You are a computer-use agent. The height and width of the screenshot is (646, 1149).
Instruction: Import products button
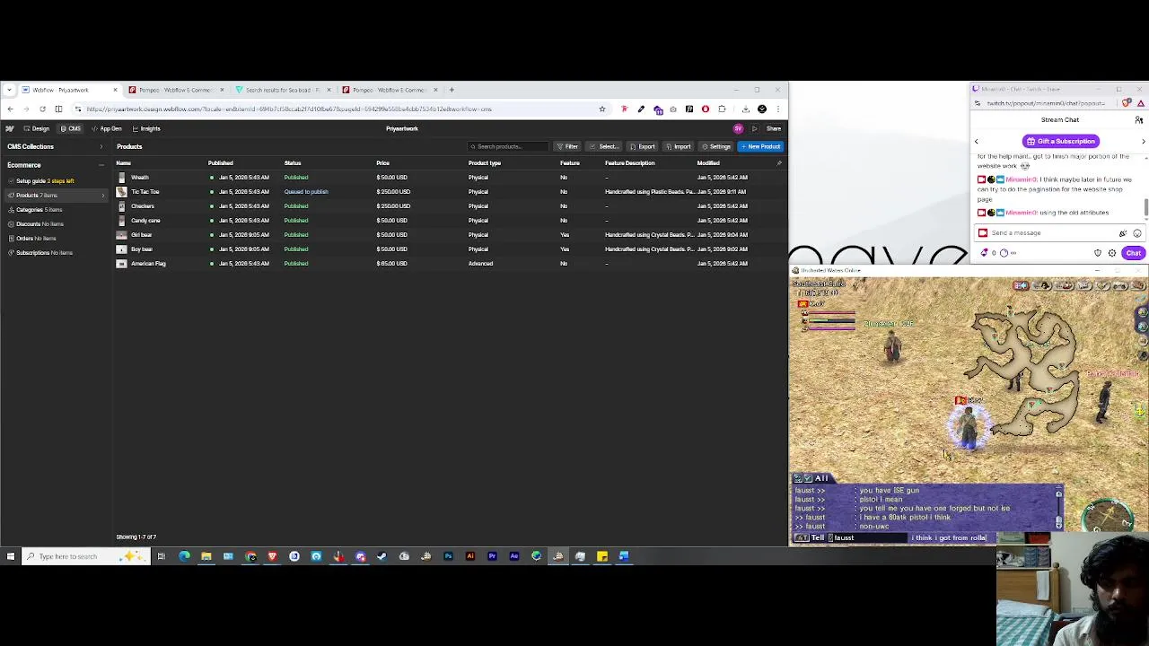[x=679, y=146]
